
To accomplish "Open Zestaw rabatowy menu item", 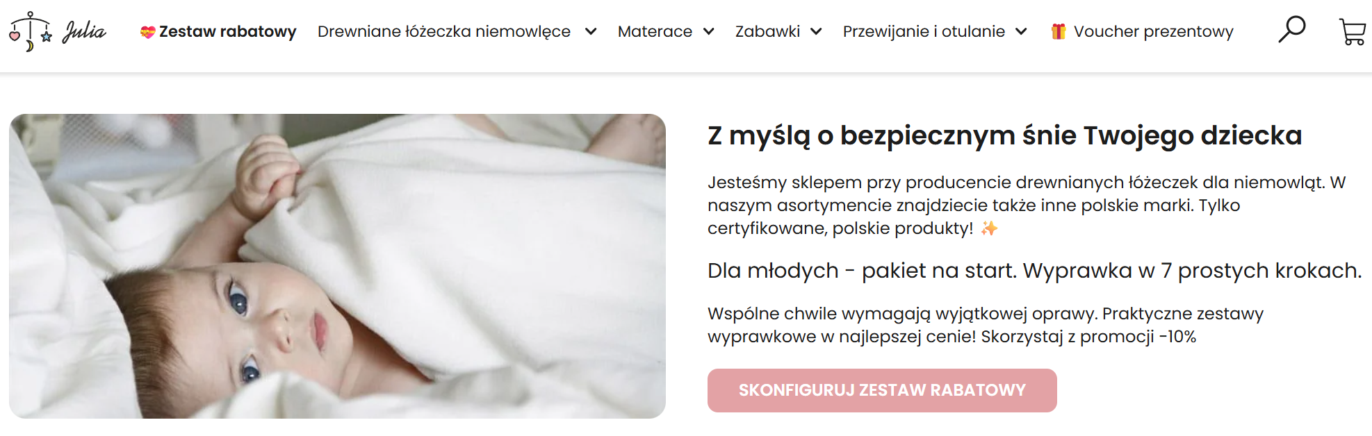I will (218, 31).
